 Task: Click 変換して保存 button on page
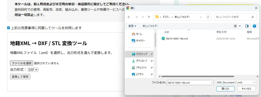click(x=20, y=77)
